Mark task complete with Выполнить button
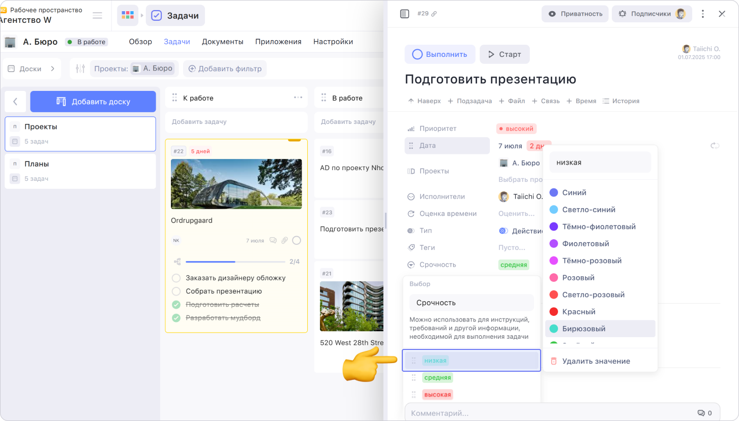739x421 pixels. pyautogui.click(x=440, y=54)
